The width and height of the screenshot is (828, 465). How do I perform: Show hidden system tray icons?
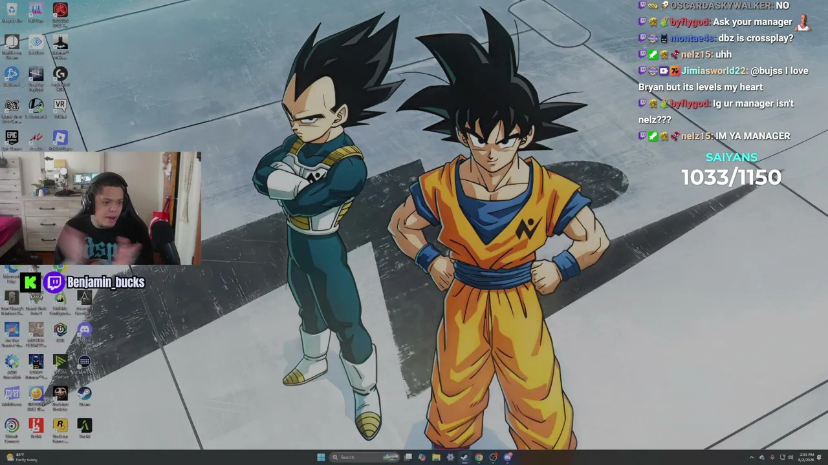(752, 457)
